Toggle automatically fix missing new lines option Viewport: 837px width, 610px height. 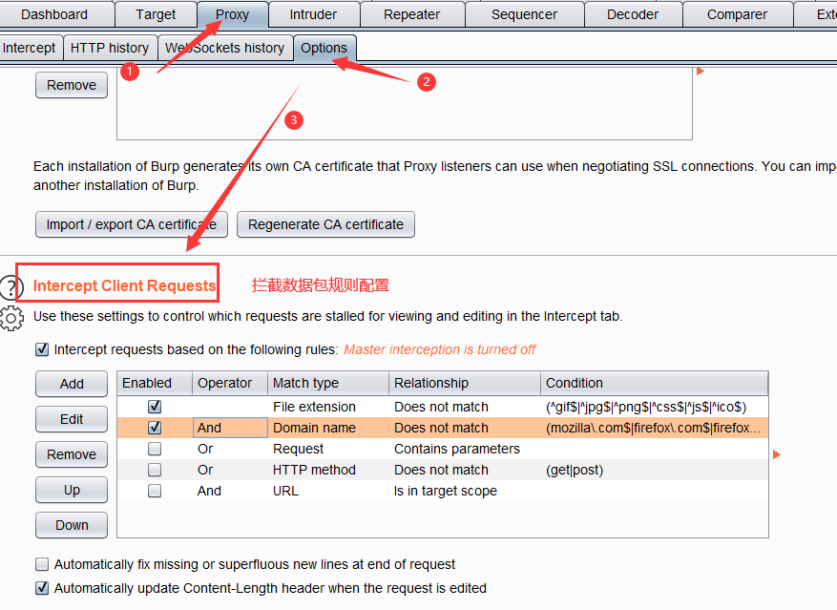click(x=42, y=564)
